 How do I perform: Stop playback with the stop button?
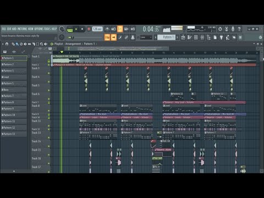82,29
